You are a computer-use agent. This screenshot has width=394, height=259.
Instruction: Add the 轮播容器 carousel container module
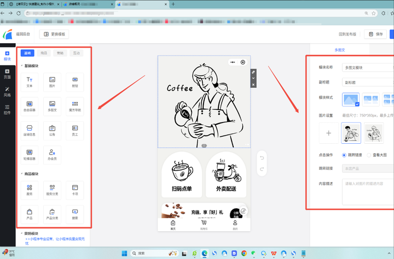[x=30, y=155]
